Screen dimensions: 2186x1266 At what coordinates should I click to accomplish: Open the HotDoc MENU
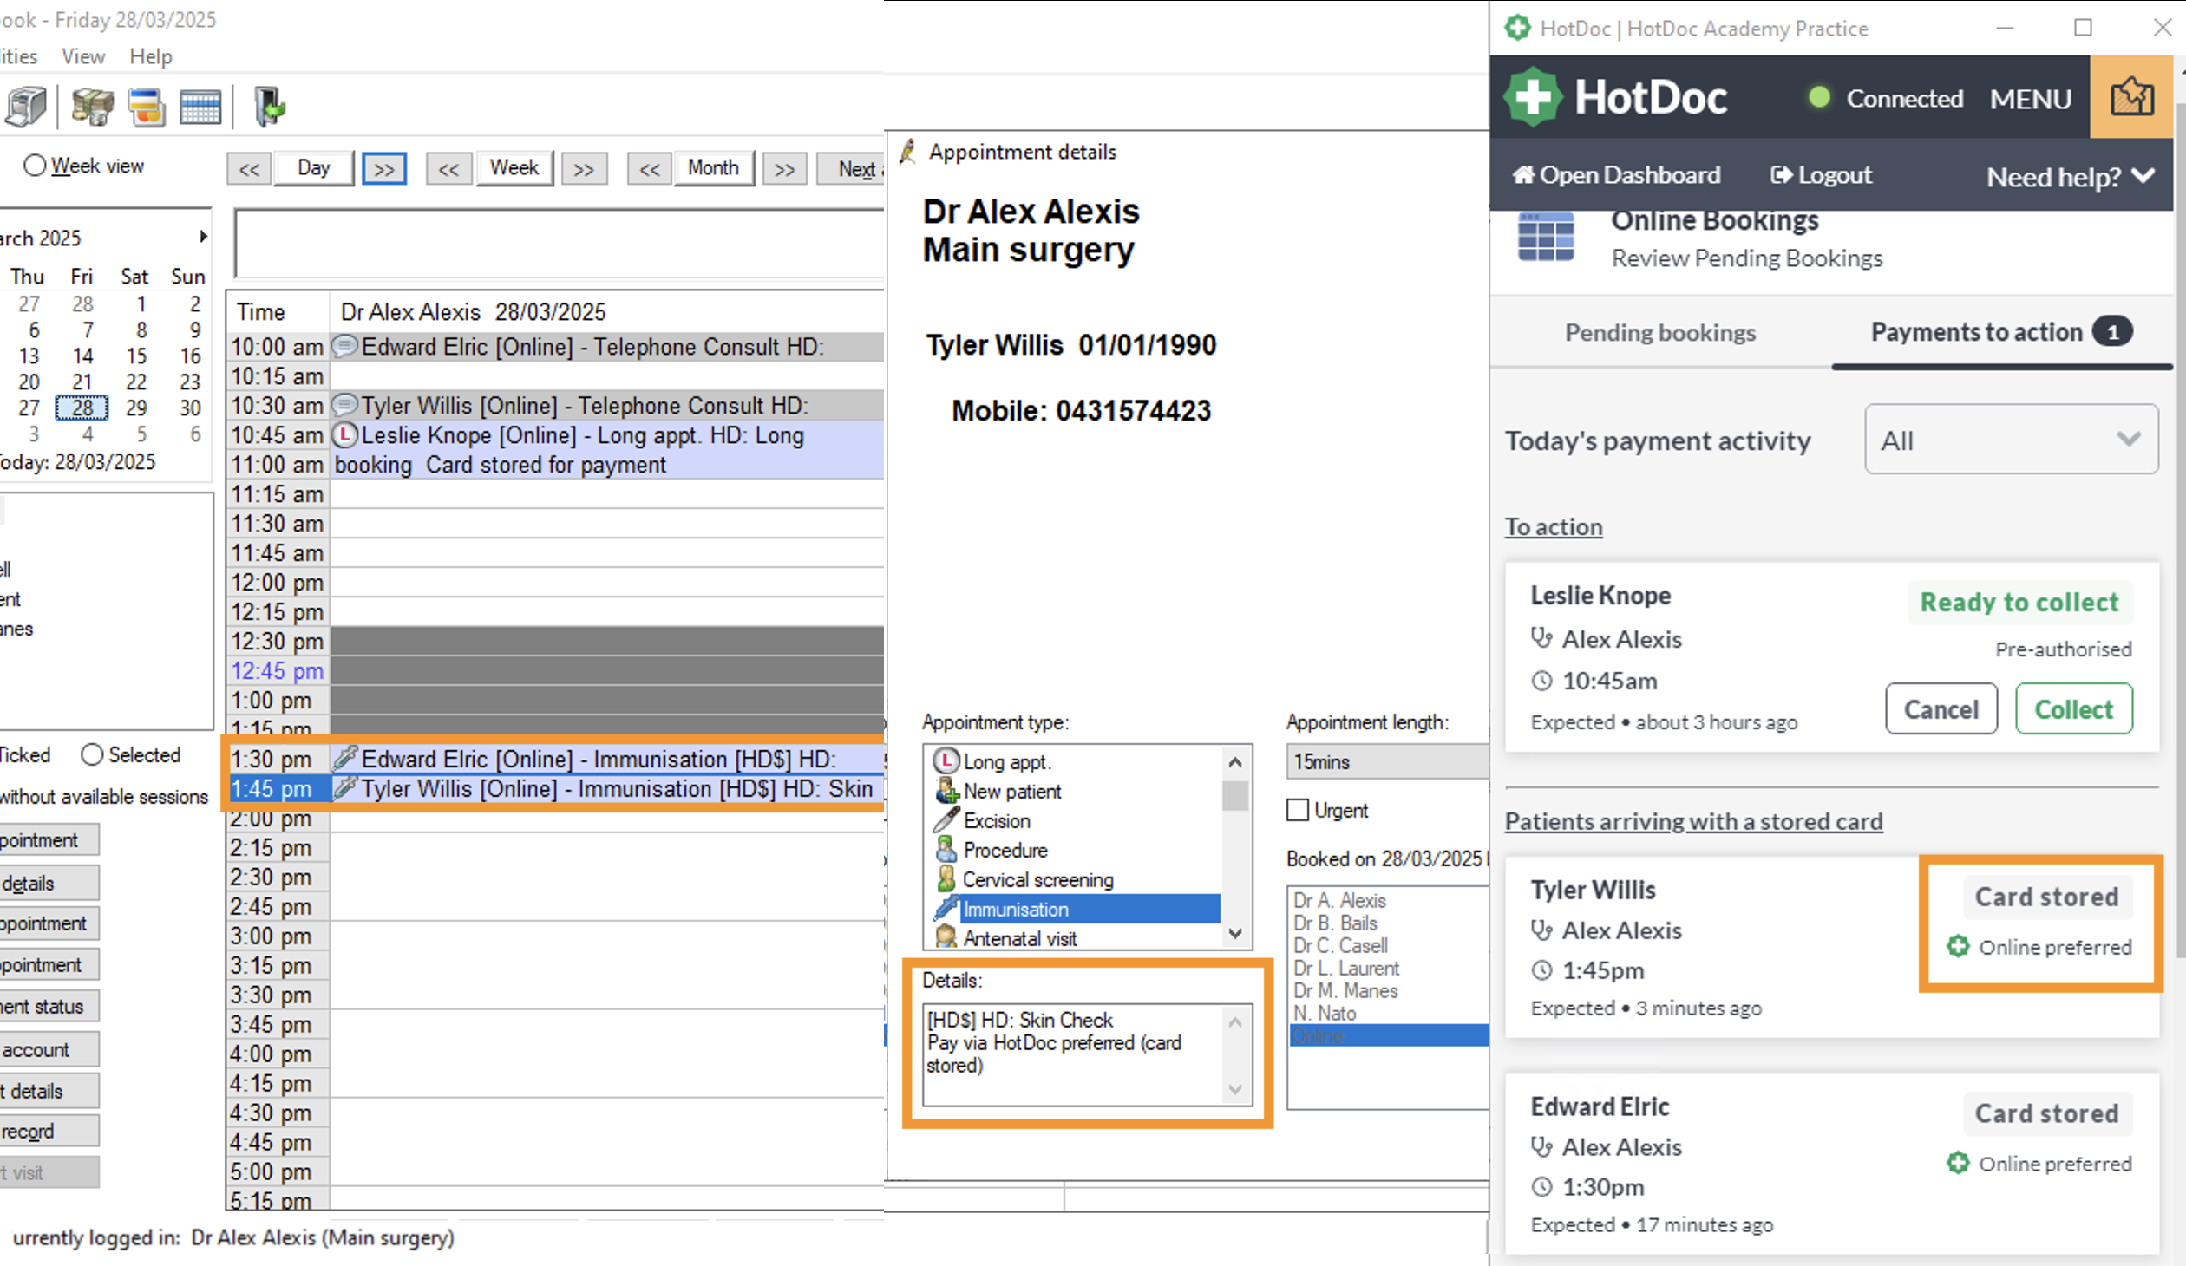(x=2030, y=99)
